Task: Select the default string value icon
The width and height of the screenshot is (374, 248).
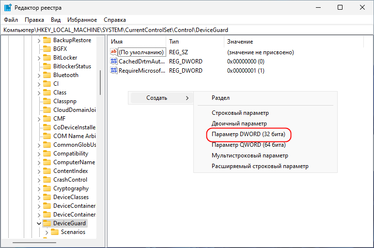Action: pos(114,52)
